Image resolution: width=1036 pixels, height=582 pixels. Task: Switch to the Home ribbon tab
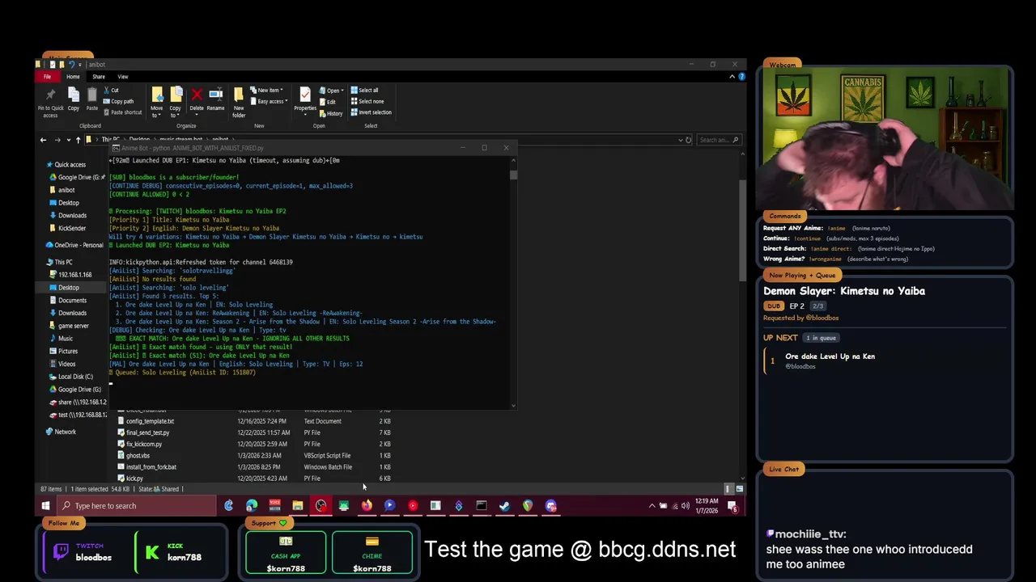pos(73,77)
